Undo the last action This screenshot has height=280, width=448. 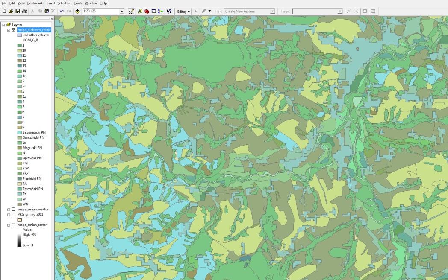coord(62,11)
